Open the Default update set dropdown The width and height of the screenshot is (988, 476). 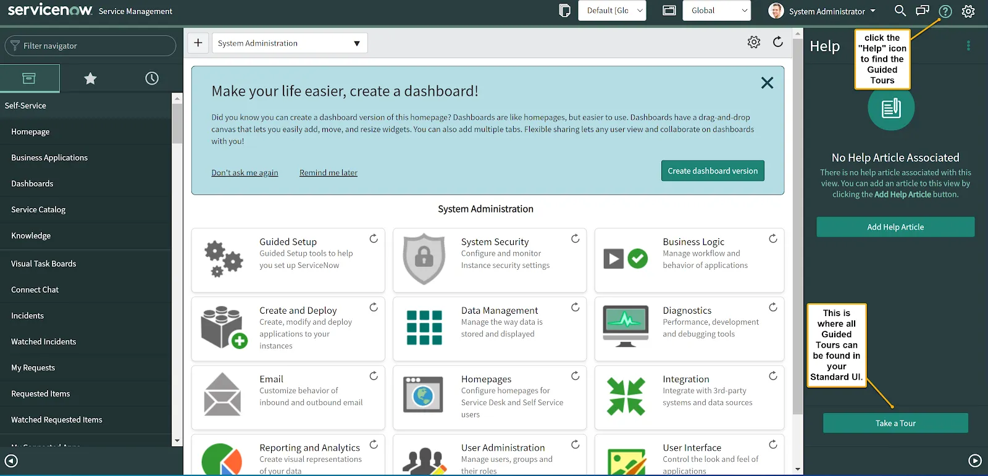tap(612, 10)
